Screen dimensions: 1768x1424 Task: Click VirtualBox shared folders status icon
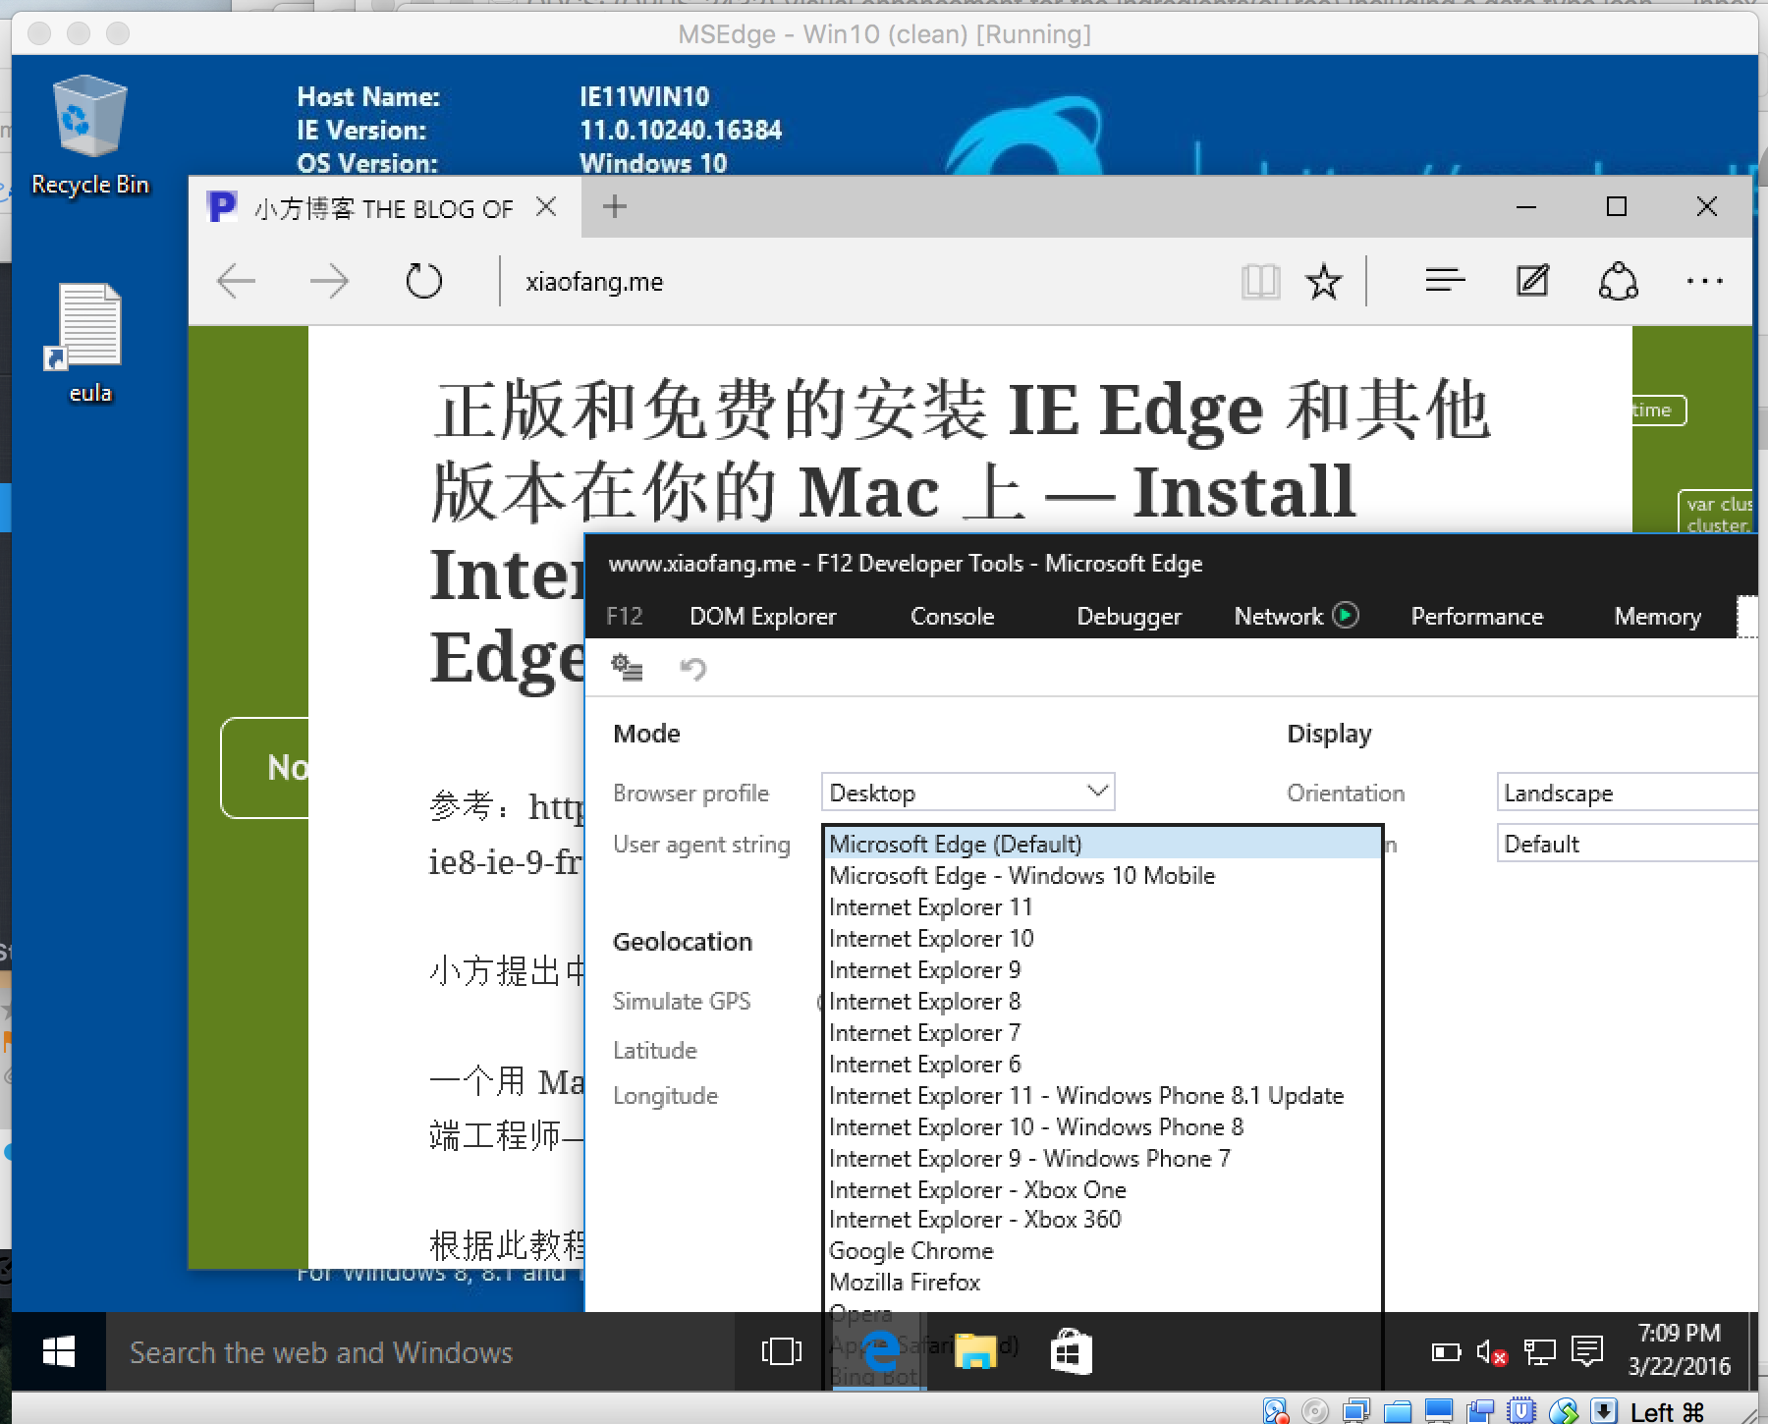(x=1398, y=1412)
